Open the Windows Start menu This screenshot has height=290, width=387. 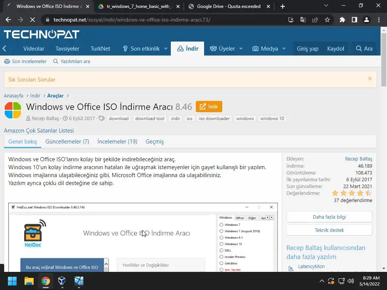pyautogui.click(x=12, y=281)
